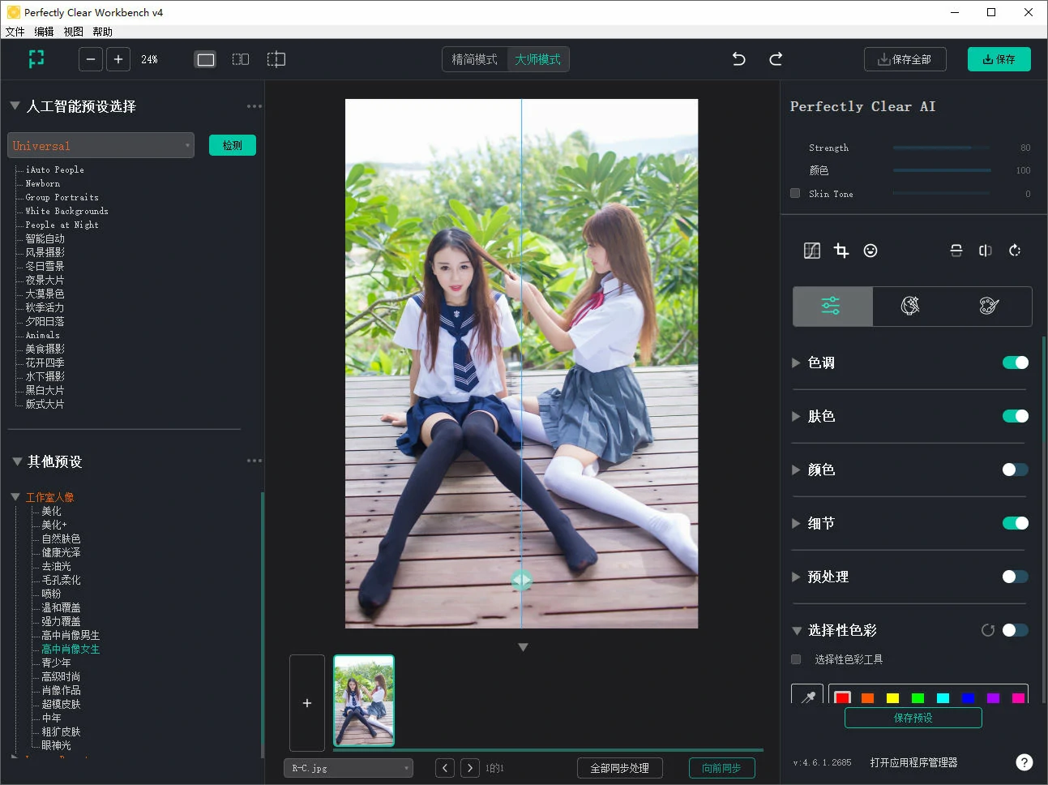Image resolution: width=1048 pixels, height=785 pixels.
Task: Collapse the 选择性色彩 section
Action: pos(796,630)
